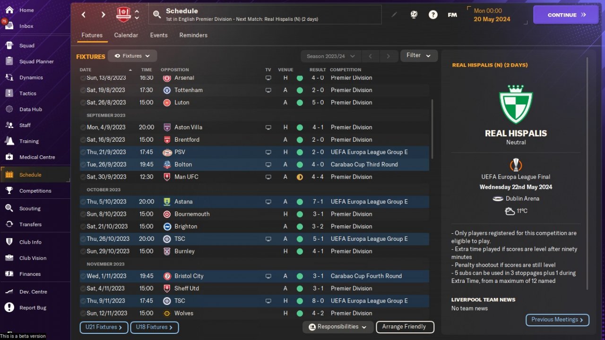The height and width of the screenshot is (340, 605).
Task: Click the Tottenham crest in fixtures list
Action: pos(167,90)
